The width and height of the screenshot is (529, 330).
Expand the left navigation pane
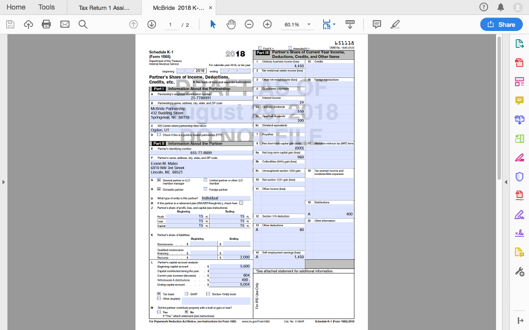pos(4,181)
